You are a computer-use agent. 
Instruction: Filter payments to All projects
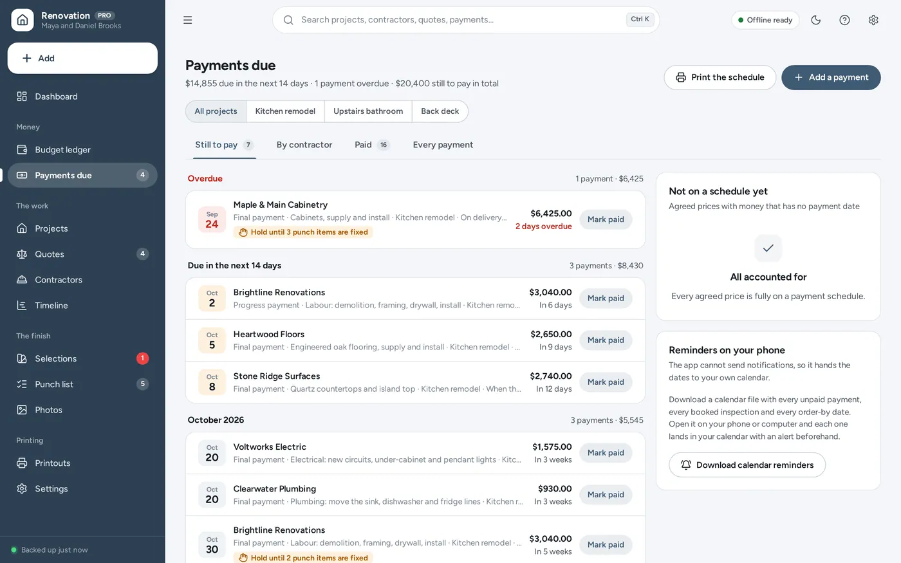tap(216, 111)
